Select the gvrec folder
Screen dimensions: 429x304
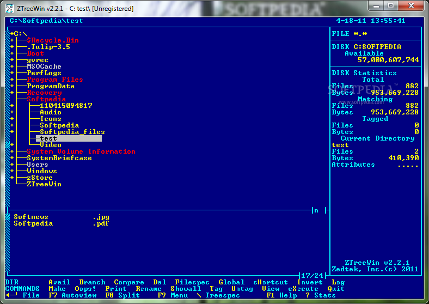(x=38, y=60)
